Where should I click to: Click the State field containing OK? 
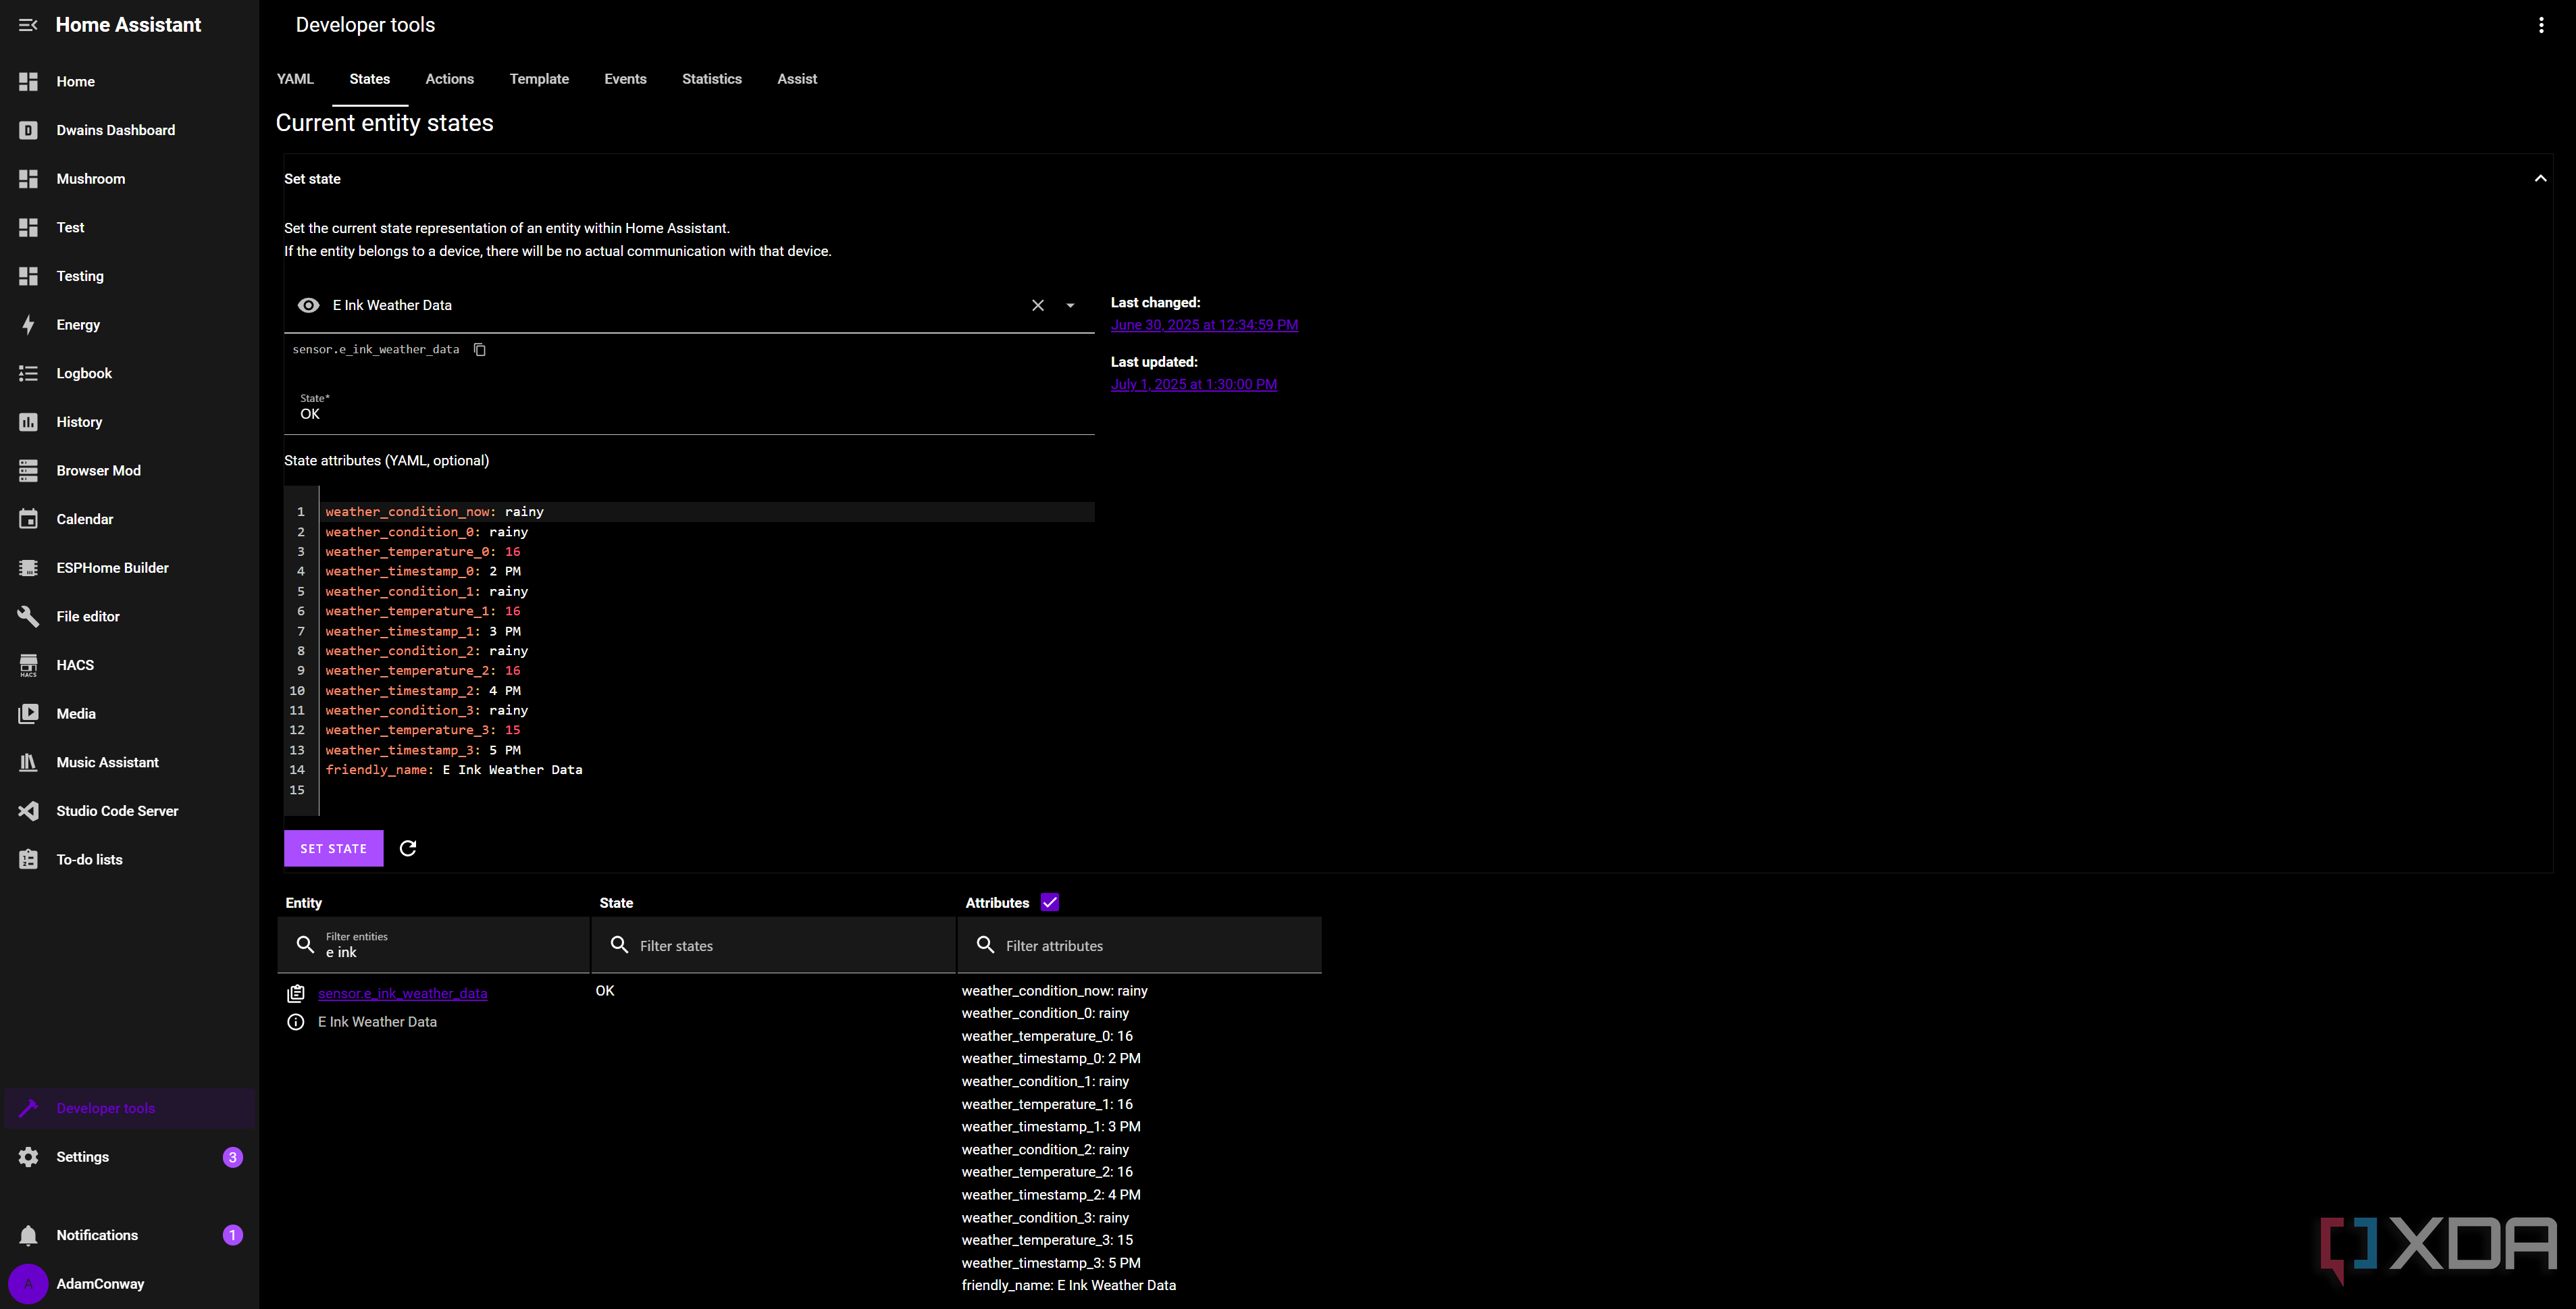tap(689, 408)
